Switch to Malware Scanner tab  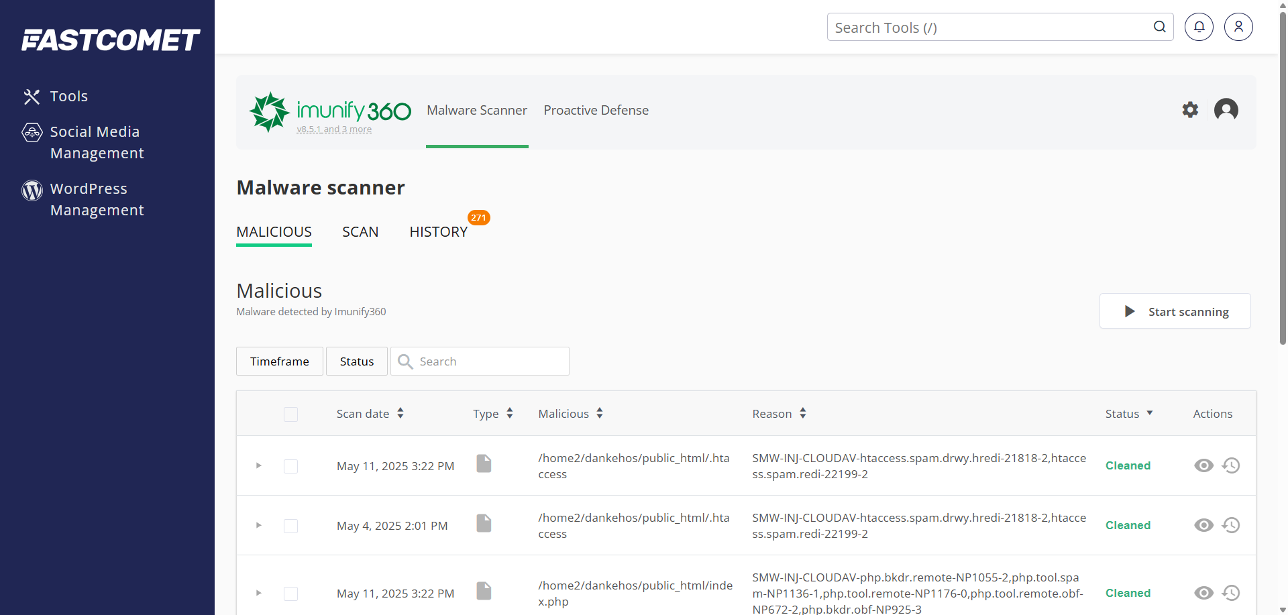point(477,110)
